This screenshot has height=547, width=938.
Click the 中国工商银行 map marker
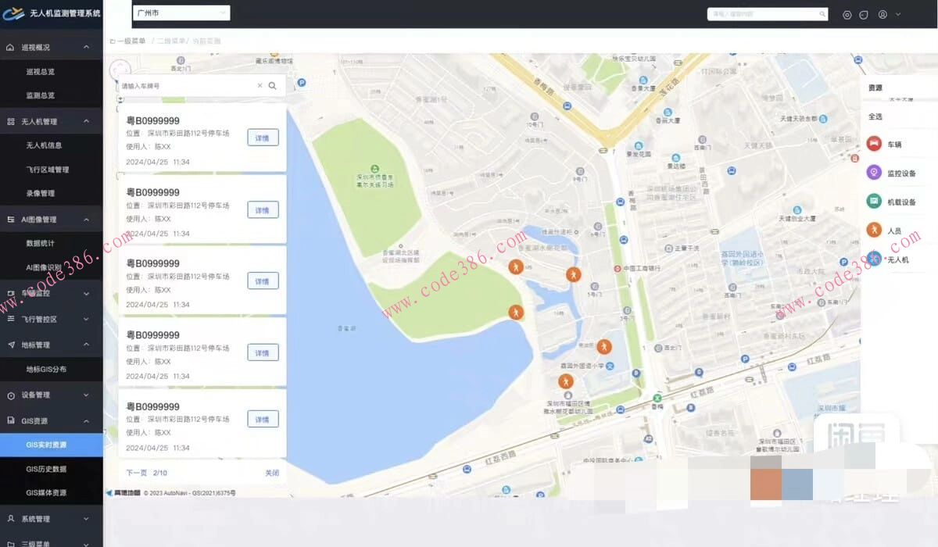[x=618, y=268]
